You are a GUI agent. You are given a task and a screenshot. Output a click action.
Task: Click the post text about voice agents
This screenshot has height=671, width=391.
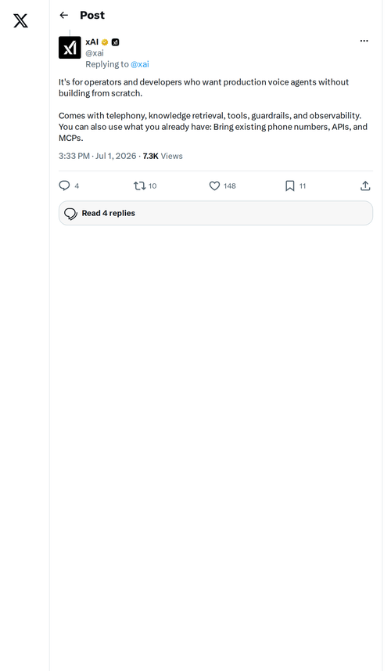[x=213, y=110]
